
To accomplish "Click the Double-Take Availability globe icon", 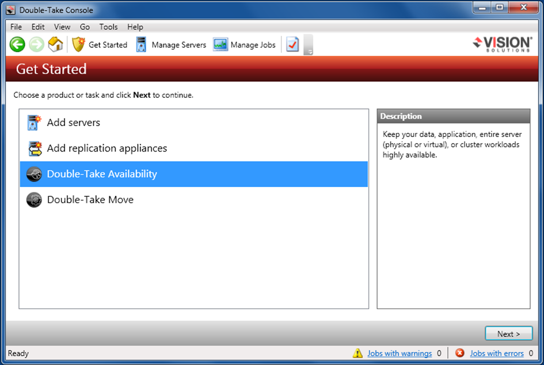I will click(x=34, y=174).
